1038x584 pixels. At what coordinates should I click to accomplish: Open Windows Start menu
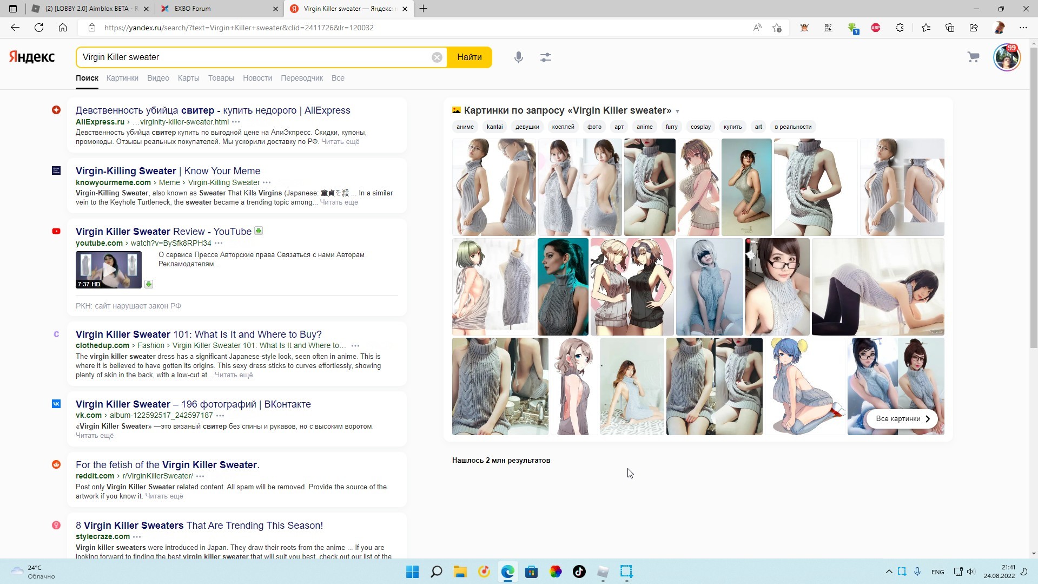click(x=412, y=572)
